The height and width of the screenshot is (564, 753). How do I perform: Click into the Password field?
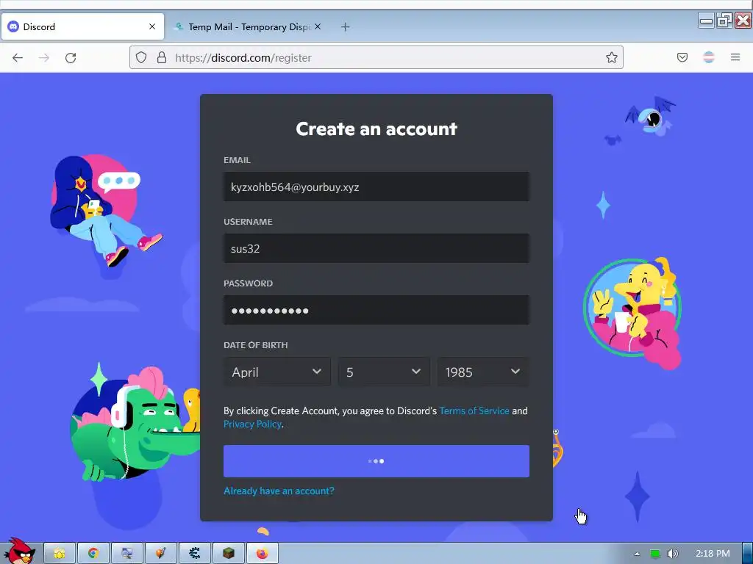coord(376,311)
